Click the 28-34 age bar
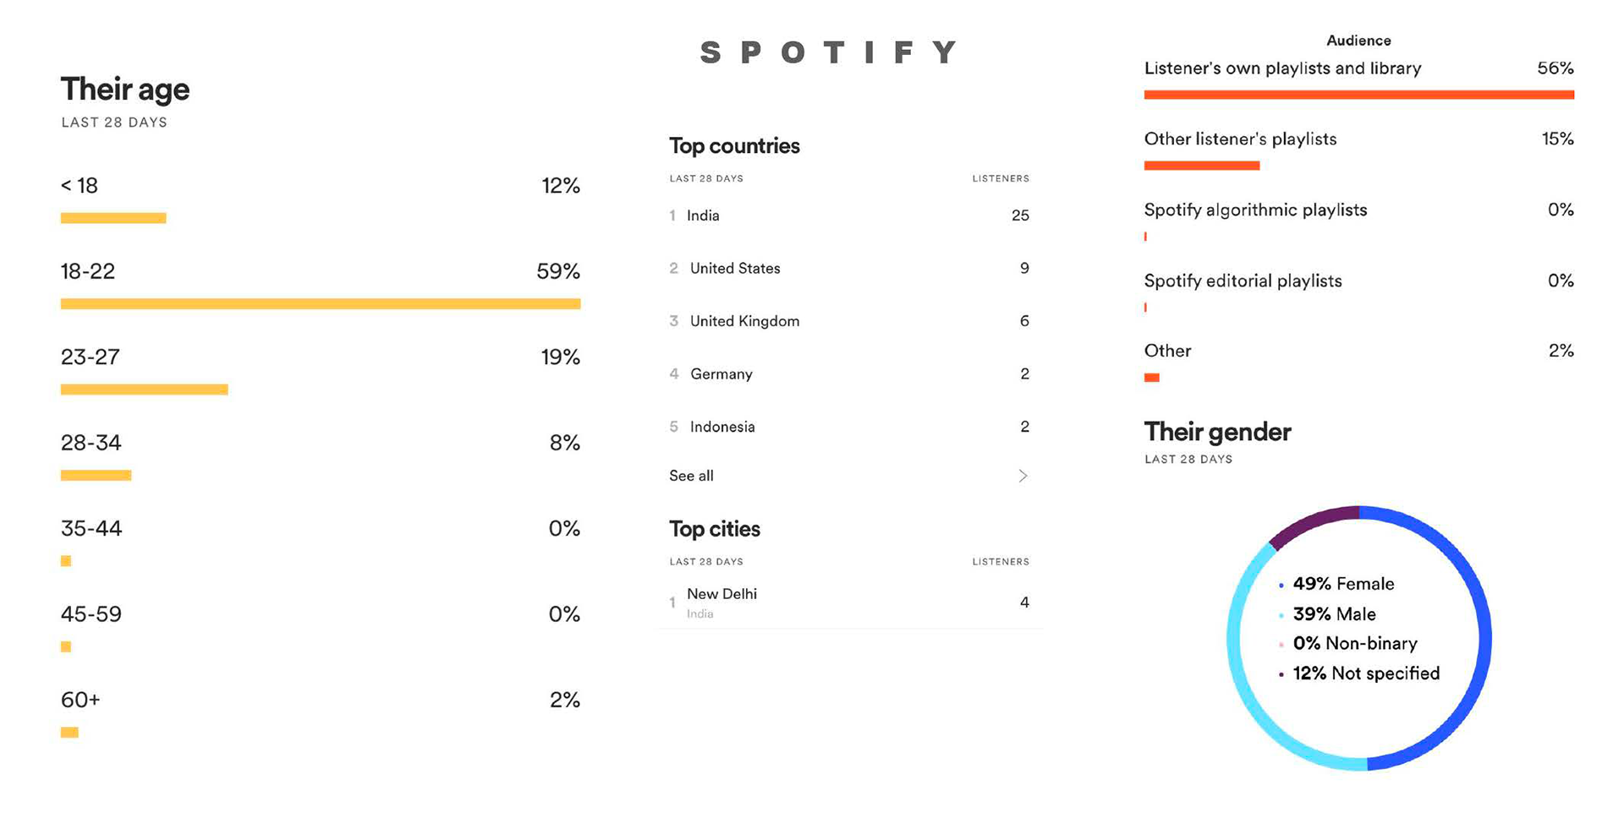This screenshot has height=823, width=1624. pos(96,476)
